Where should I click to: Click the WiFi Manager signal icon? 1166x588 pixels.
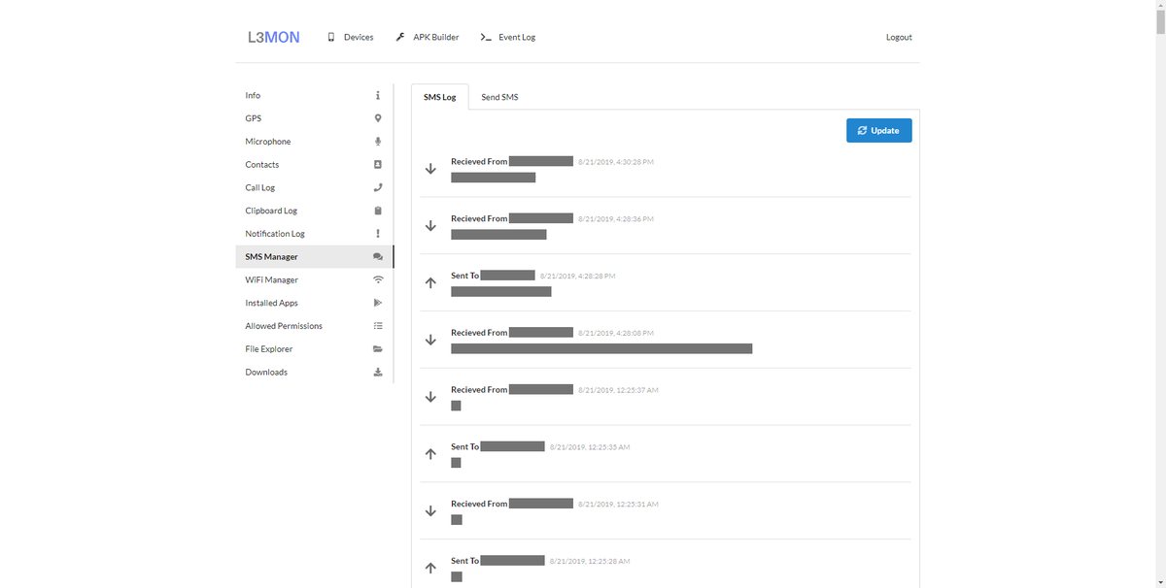coord(378,279)
